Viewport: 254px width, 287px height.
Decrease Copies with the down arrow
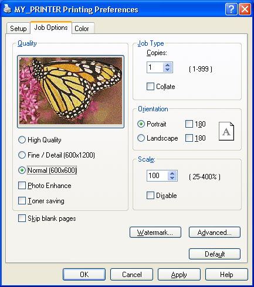pos(167,70)
